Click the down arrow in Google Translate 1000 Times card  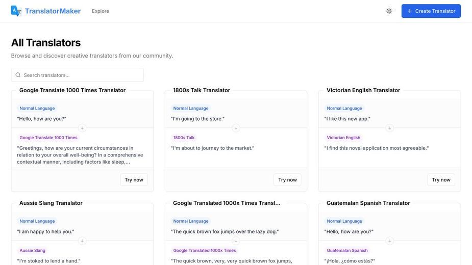click(82, 128)
